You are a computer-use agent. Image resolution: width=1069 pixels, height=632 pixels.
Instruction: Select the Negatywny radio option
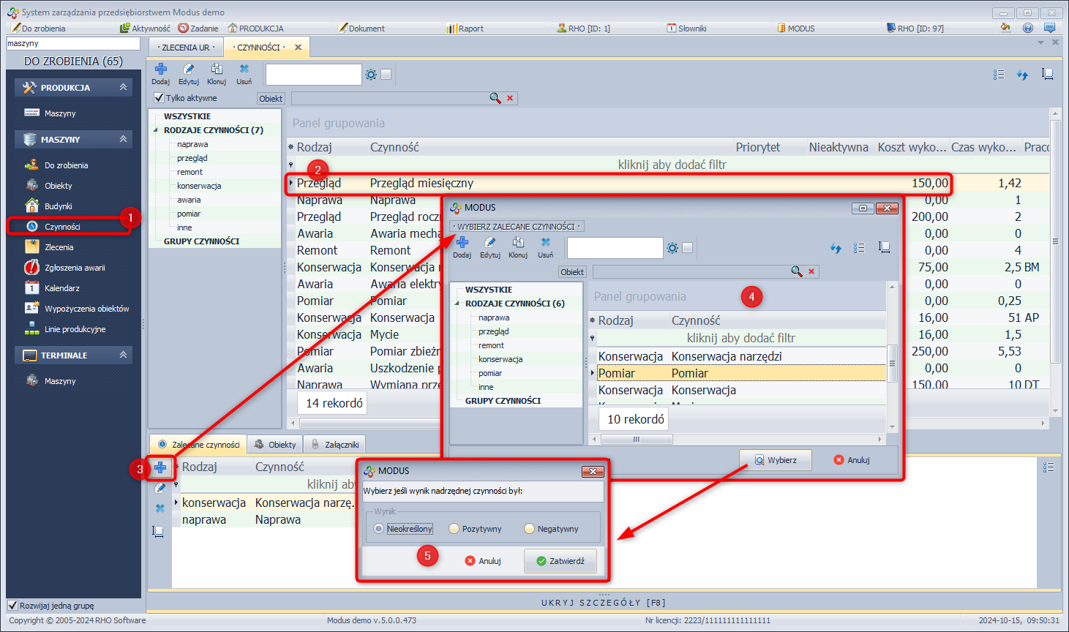click(x=530, y=529)
